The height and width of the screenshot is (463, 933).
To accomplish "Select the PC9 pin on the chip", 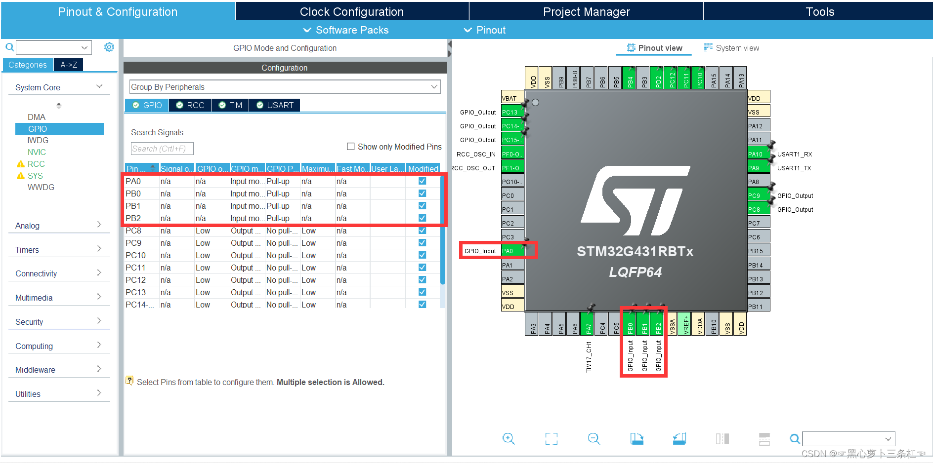I will 759,195.
